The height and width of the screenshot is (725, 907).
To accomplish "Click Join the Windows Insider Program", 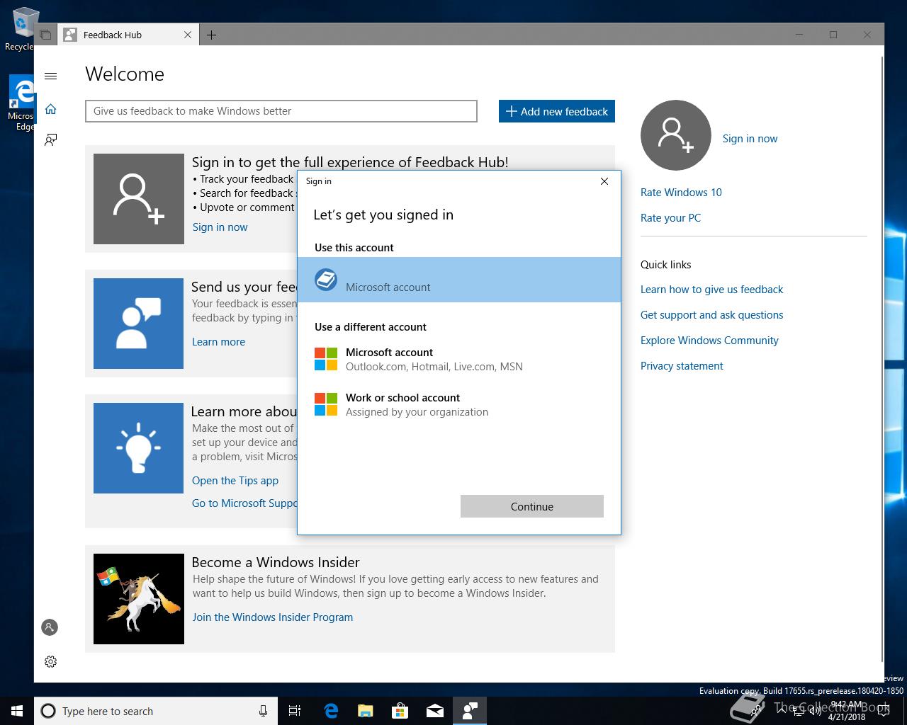I will [x=273, y=617].
